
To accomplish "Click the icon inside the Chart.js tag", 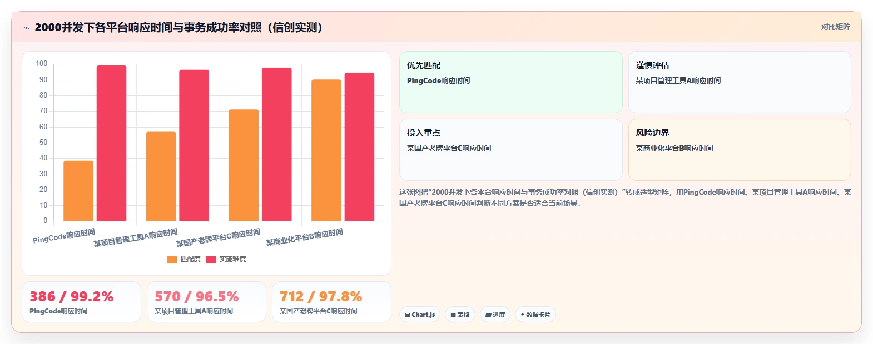I will coord(408,315).
